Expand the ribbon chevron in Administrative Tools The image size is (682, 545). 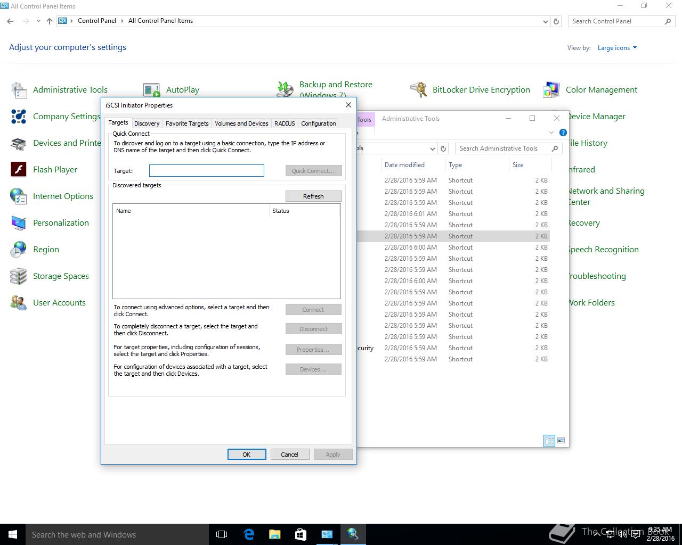point(551,133)
